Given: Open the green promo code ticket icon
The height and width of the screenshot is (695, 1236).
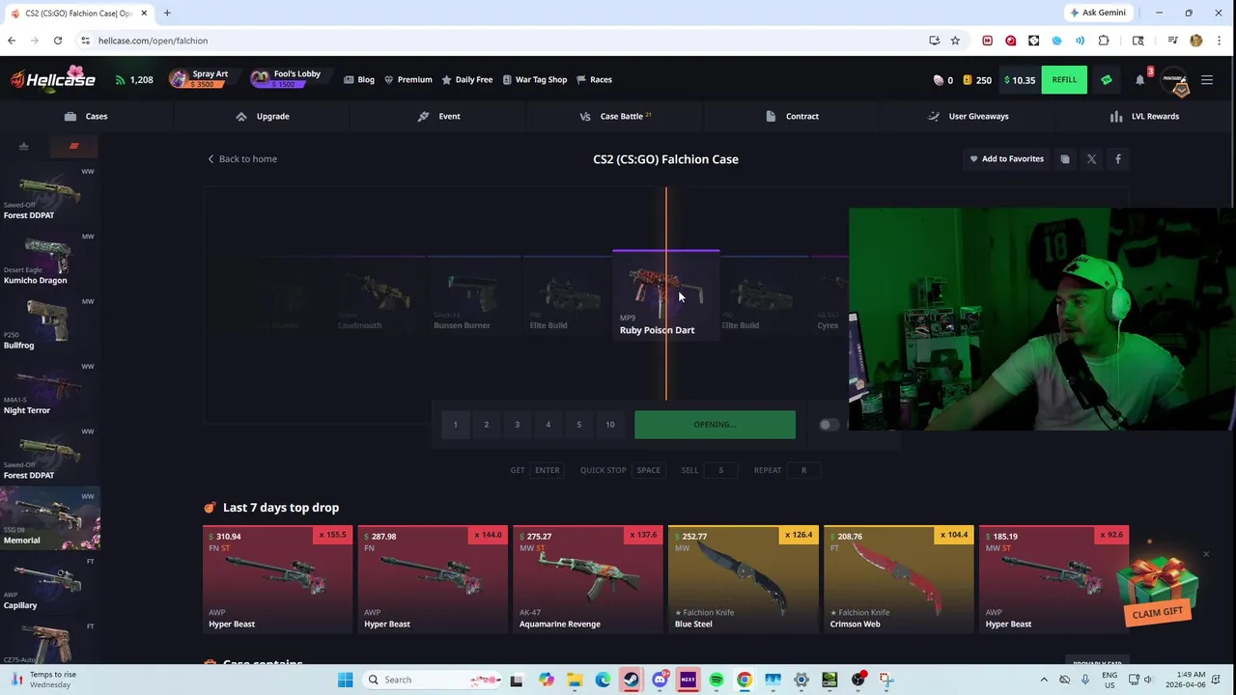Looking at the screenshot, I should point(1107,80).
